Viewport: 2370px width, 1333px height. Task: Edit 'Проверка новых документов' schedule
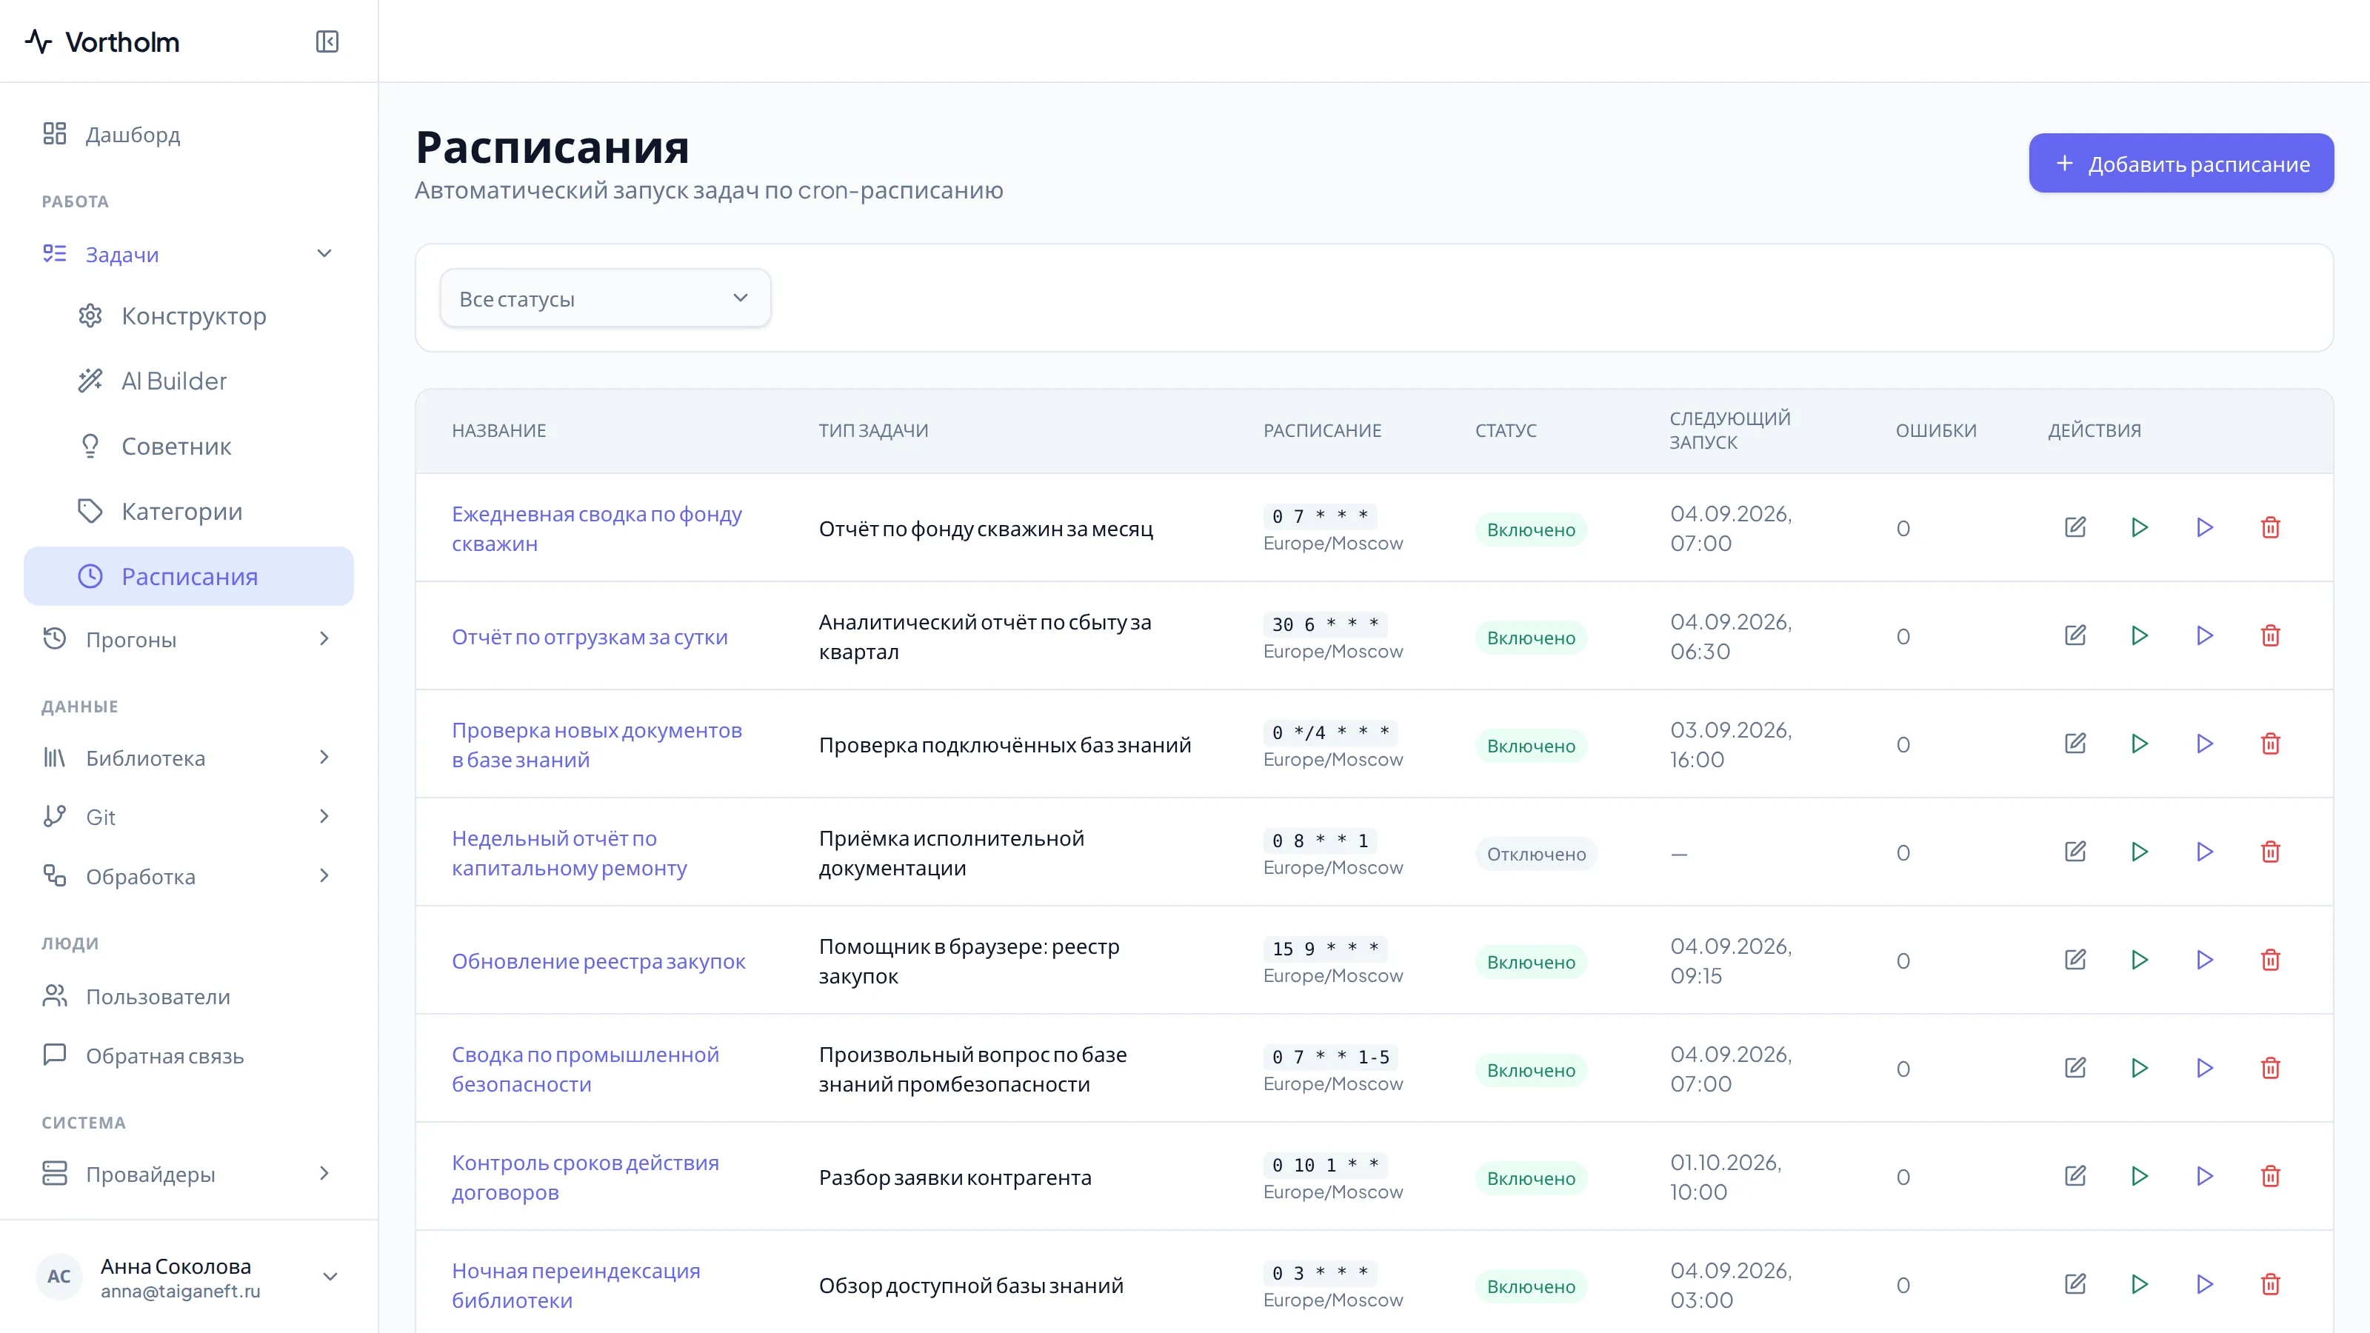click(2074, 744)
